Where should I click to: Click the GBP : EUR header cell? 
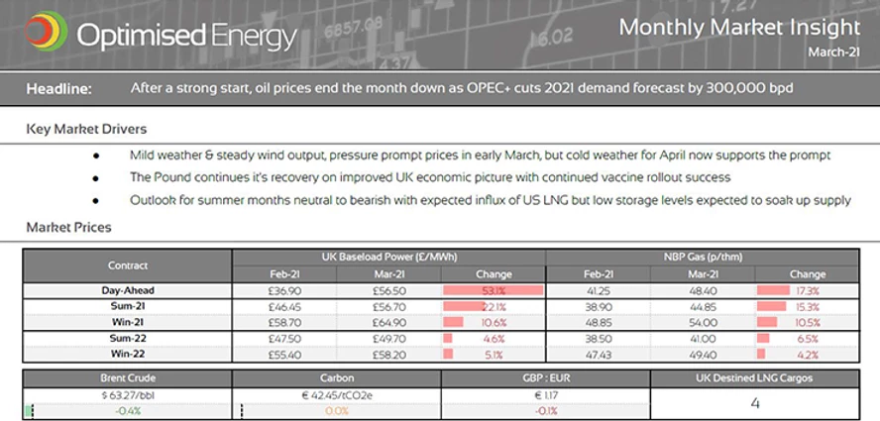click(545, 377)
